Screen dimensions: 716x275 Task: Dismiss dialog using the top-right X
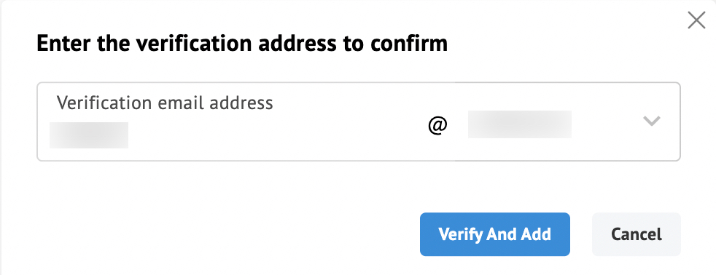pos(696,20)
